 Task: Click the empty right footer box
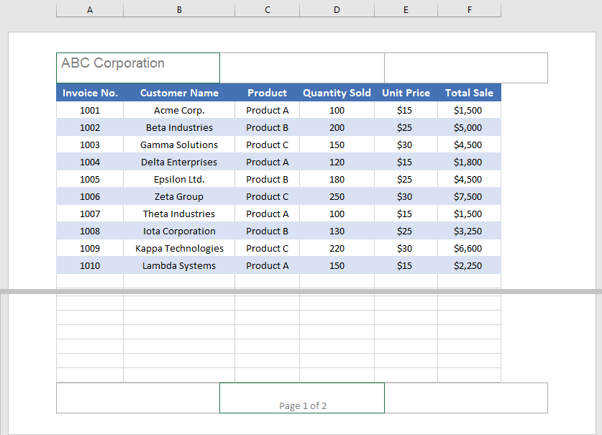pyautogui.click(x=466, y=398)
